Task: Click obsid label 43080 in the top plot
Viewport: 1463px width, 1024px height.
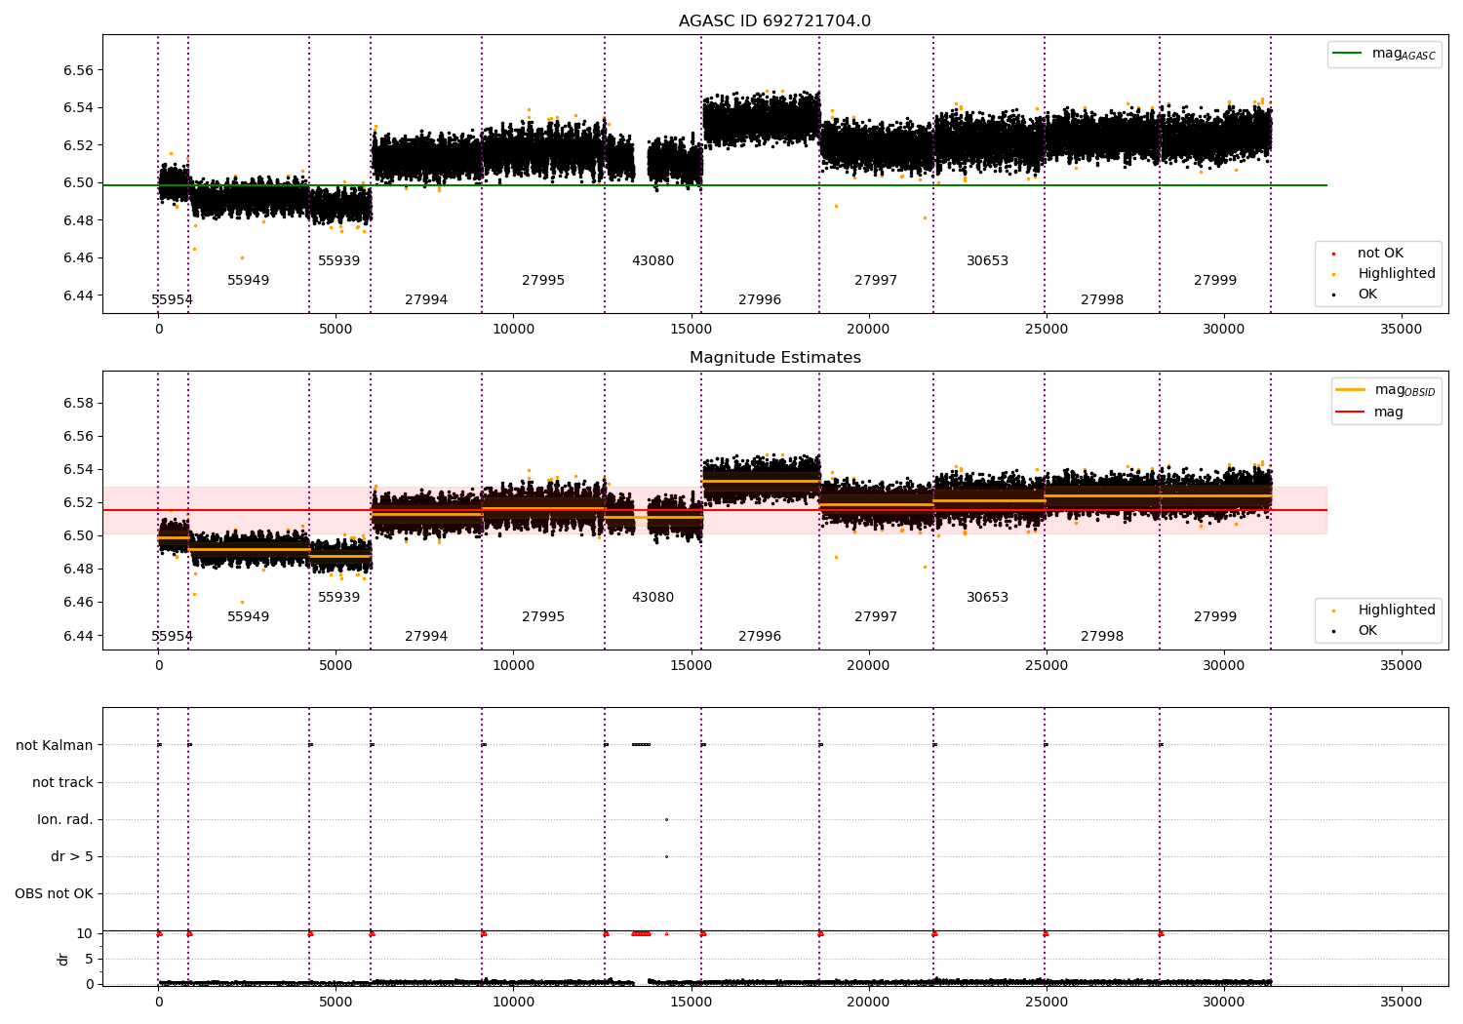Action: click(652, 261)
